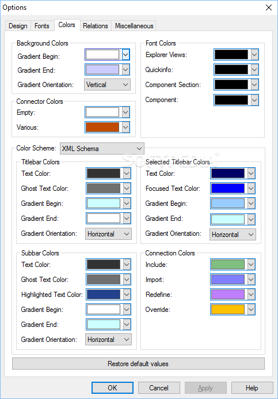
Task: Click the Component font color black swatch
Action: point(231,100)
